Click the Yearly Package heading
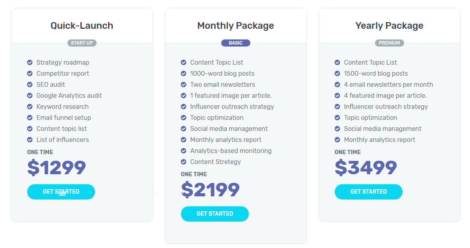The width and height of the screenshot is (470, 248). pos(390,26)
